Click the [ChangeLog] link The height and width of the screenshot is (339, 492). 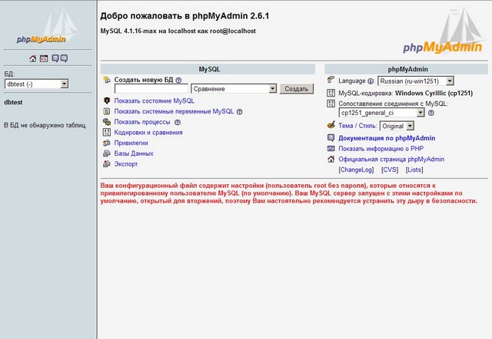(356, 169)
